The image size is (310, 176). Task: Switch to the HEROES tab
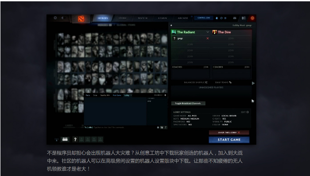[x=103, y=18]
